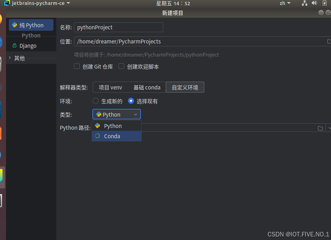
Task: Click the PyCharm icon in top bar
Action: click(7, 3)
